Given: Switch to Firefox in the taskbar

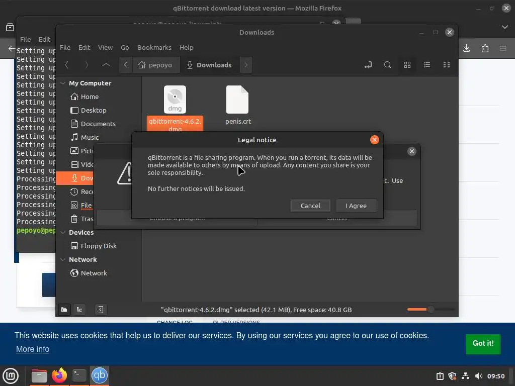Looking at the screenshot, I should 59,376.
